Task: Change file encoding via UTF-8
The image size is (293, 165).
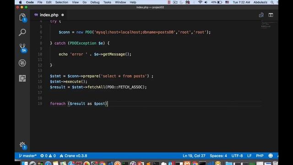Action: coord(237,156)
